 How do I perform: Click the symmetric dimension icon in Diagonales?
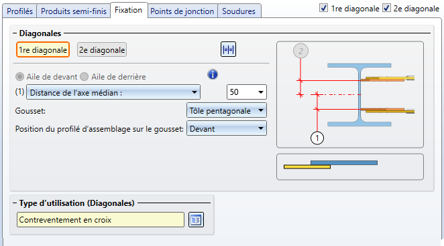pos(228,49)
